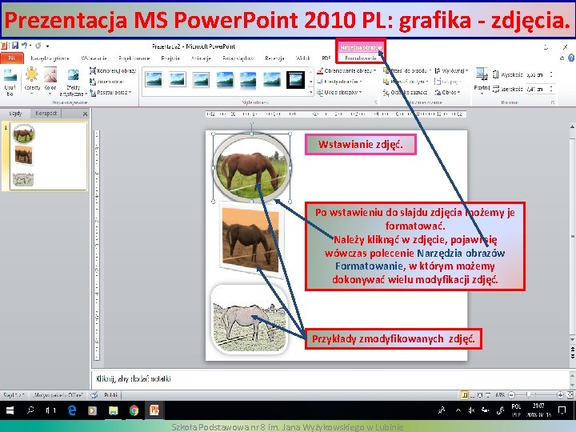Click the blue Help question mark icon

[x=571, y=58]
